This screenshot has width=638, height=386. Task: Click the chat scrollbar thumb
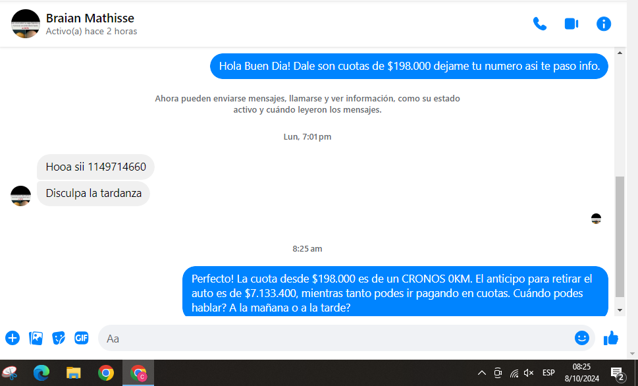(620, 236)
